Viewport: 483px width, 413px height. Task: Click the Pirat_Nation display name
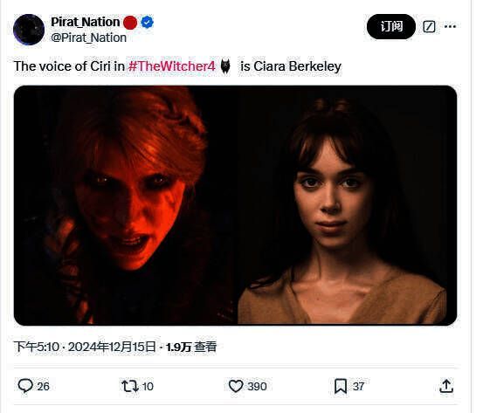[x=86, y=22]
